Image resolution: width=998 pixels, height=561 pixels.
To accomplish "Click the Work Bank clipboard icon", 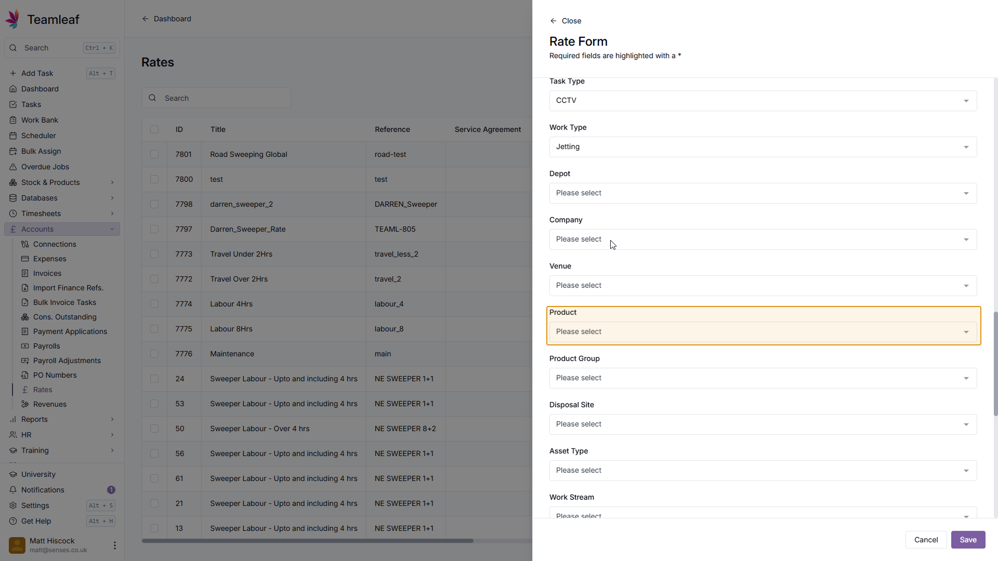I will click(13, 120).
